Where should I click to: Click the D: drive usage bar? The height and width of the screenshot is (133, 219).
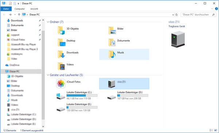132,96
